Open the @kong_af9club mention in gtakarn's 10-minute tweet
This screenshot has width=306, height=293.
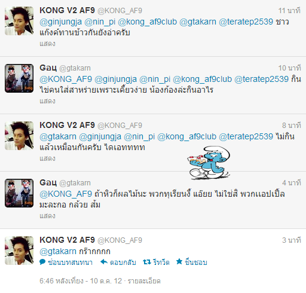[202, 80]
